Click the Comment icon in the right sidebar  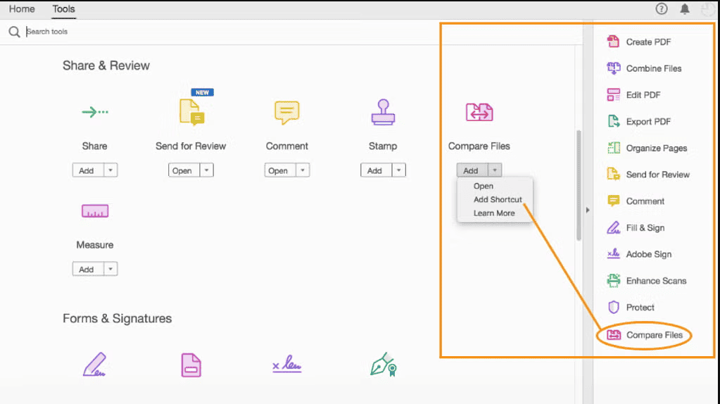point(614,201)
